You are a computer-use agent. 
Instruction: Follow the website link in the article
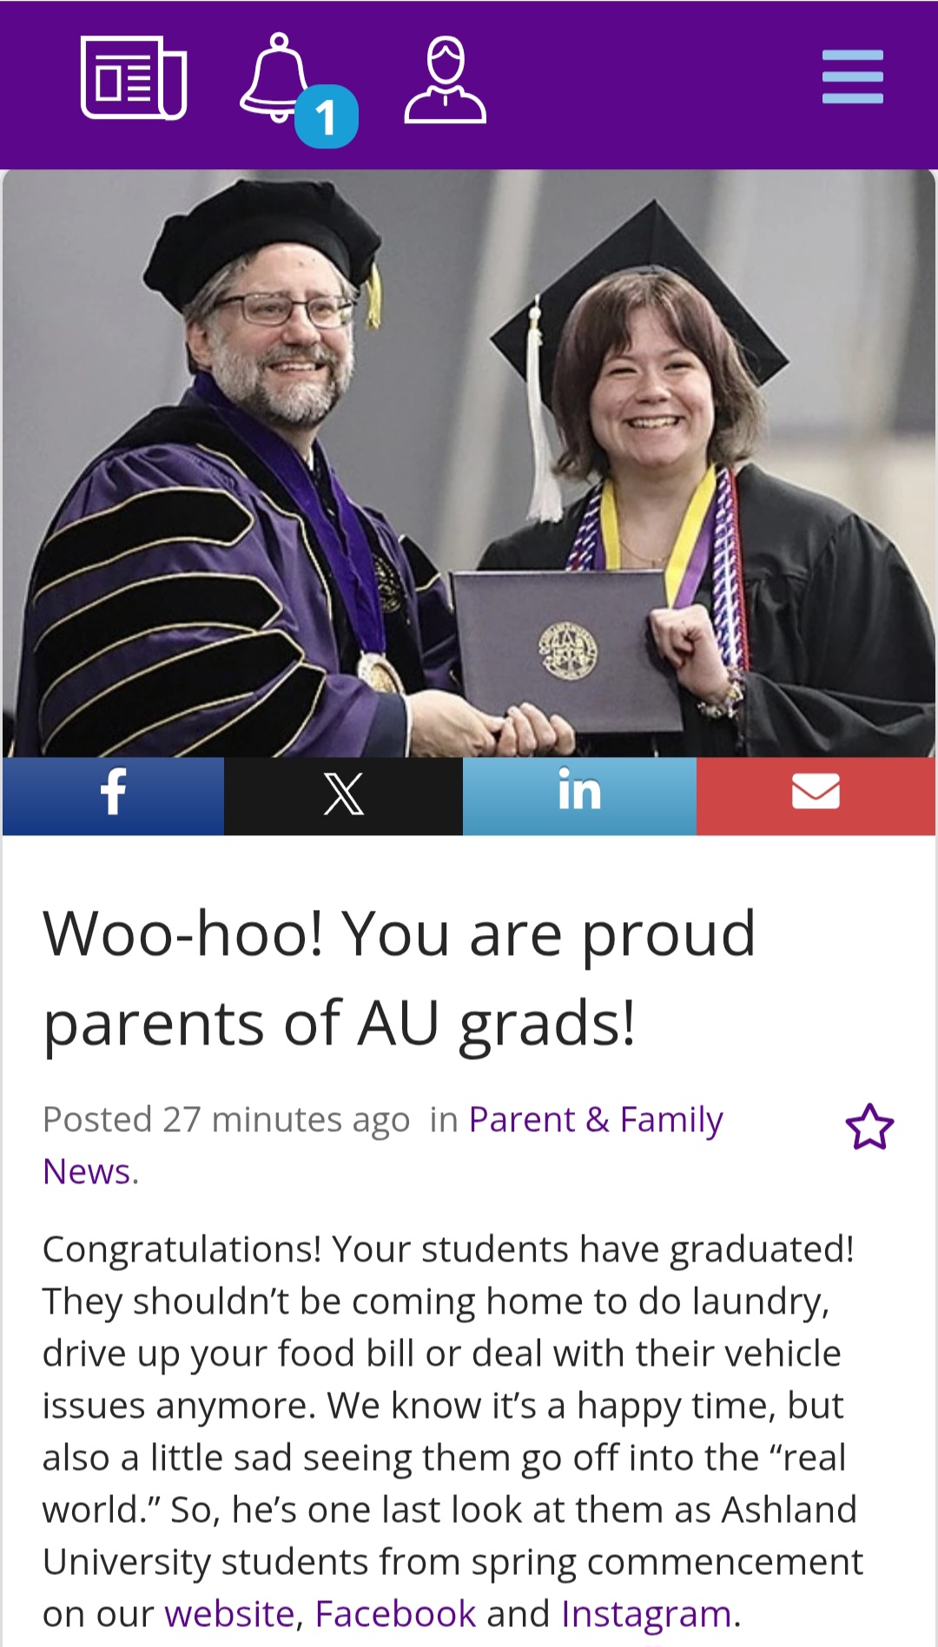pyautogui.click(x=229, y=1614)
